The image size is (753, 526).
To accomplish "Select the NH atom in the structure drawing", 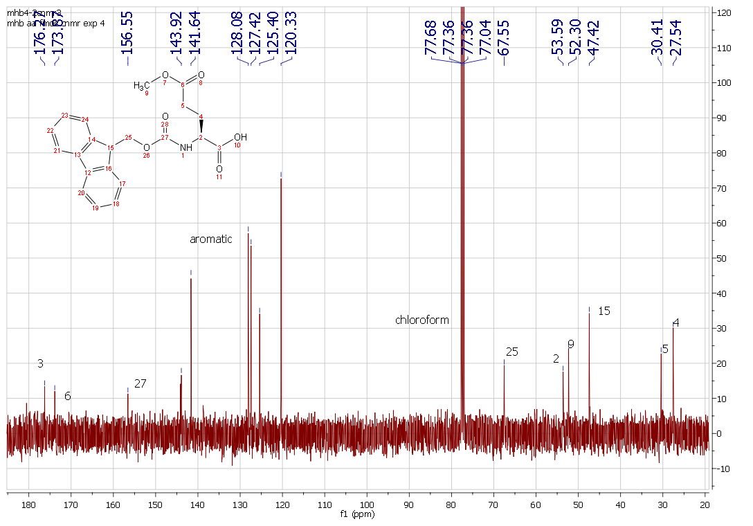I will point(183,147).
